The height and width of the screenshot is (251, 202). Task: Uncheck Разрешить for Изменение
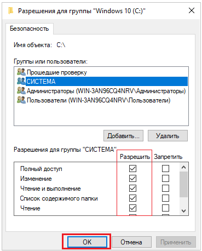[x=132, y=178]
